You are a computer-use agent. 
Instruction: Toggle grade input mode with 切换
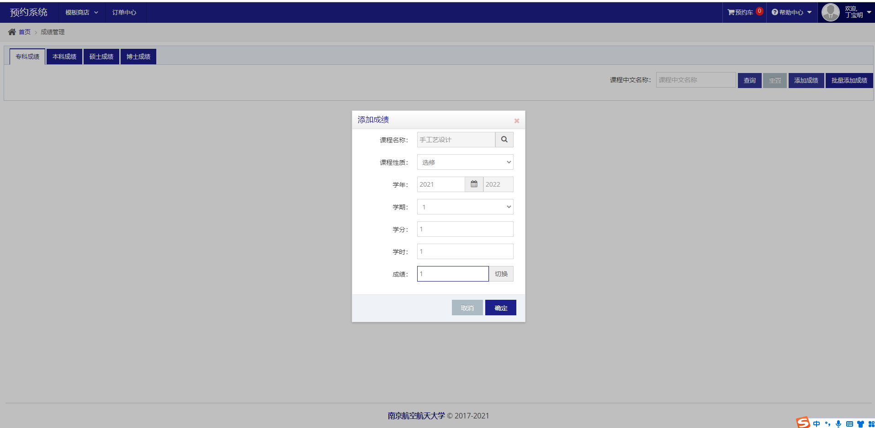pos(501,274)
